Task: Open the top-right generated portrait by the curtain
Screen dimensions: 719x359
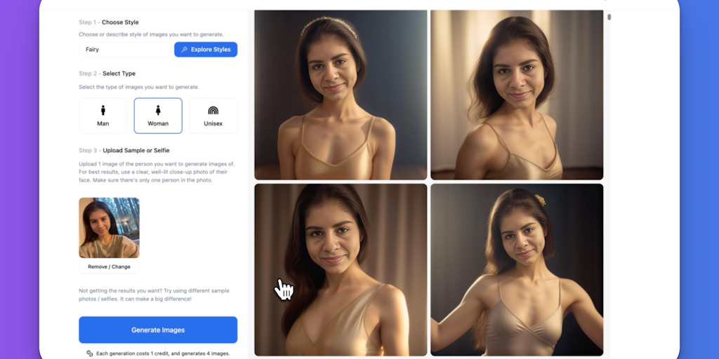Action: point(517,95)
